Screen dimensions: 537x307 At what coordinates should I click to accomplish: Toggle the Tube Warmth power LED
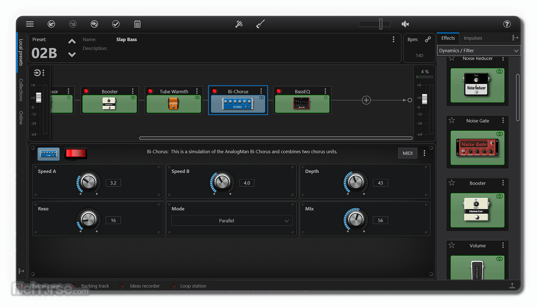coord(150,91)
